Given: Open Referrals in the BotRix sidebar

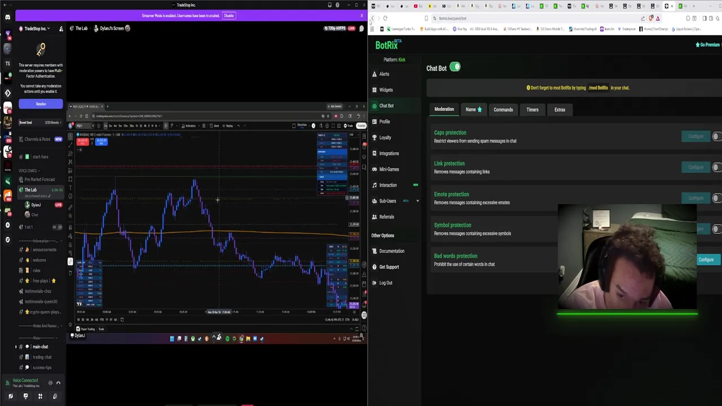Looking at the screenshot, I should pos(386,217).
